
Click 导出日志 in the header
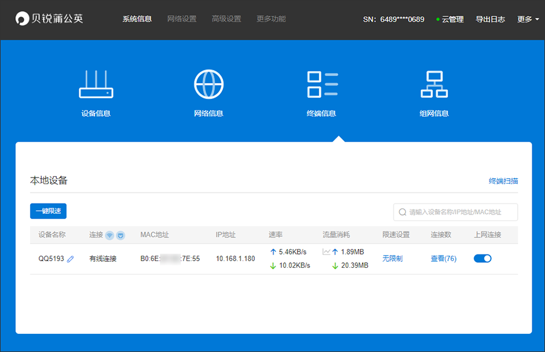coord(490,19)
